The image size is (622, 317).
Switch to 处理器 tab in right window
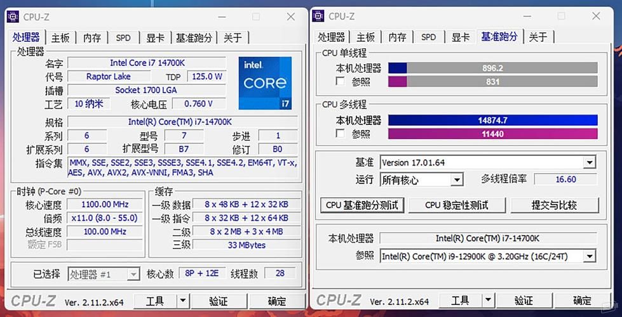[x=332, y=37]
